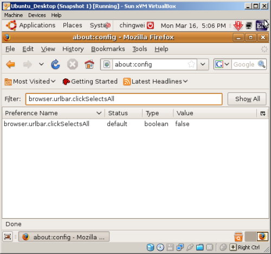
Task: Click the VirtualBox hard disk activity icon
Action: [150, 247]
